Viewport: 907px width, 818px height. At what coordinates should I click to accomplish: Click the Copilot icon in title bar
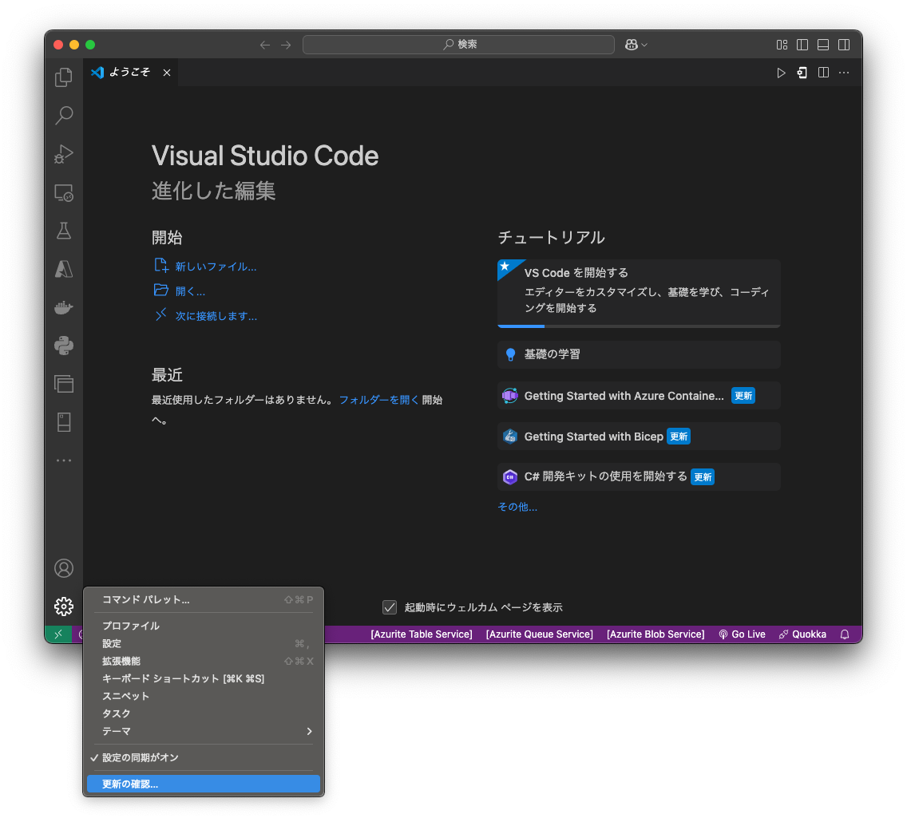tap(631, 45)
